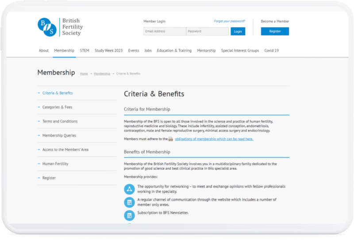Screen dimensions: 354x240
Task: Open the Covid 19 menu item
Action: 272,50
